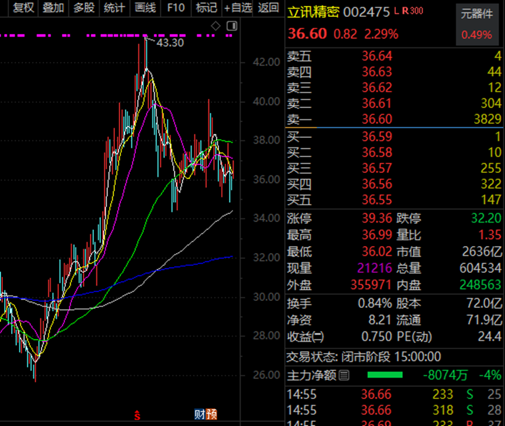Click the 预 forecast marker icon
Image resolution: width=505 pixels, height=426 pixels.
point(211,414)
